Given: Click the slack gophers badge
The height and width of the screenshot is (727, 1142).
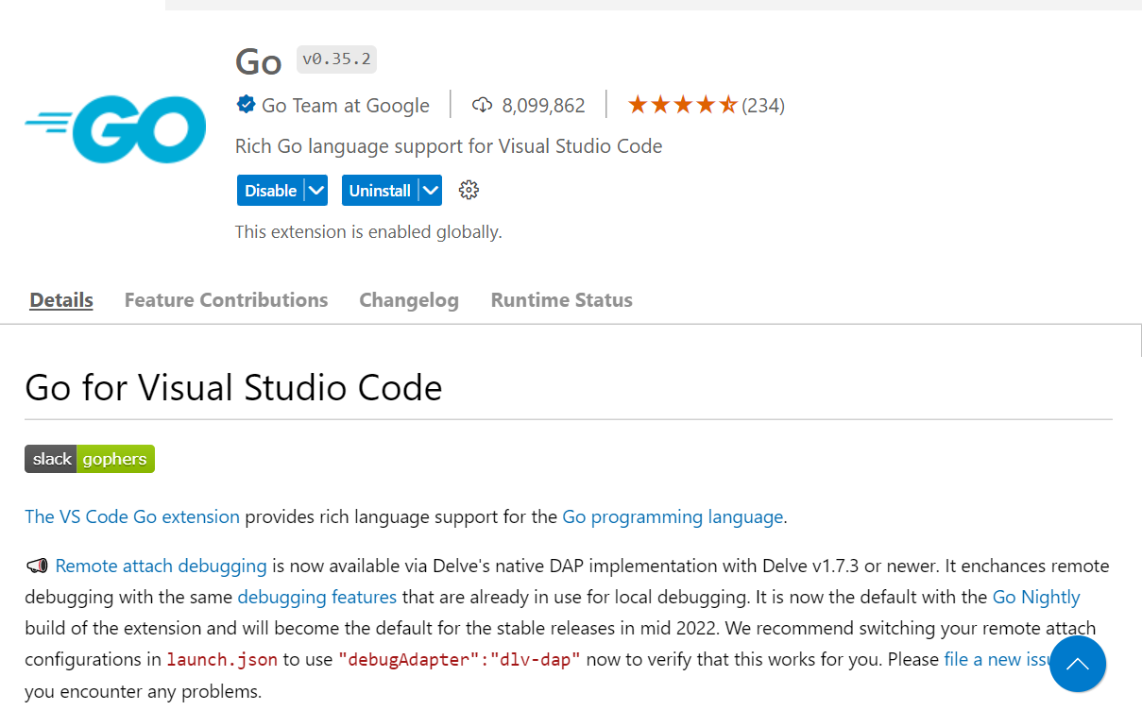Looking at the screenshot, I should (x=90, y=459).
